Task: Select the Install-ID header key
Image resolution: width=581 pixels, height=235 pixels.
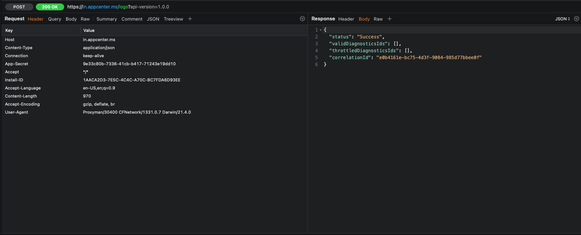Action: pyautogui.click(x=14, y=80)
